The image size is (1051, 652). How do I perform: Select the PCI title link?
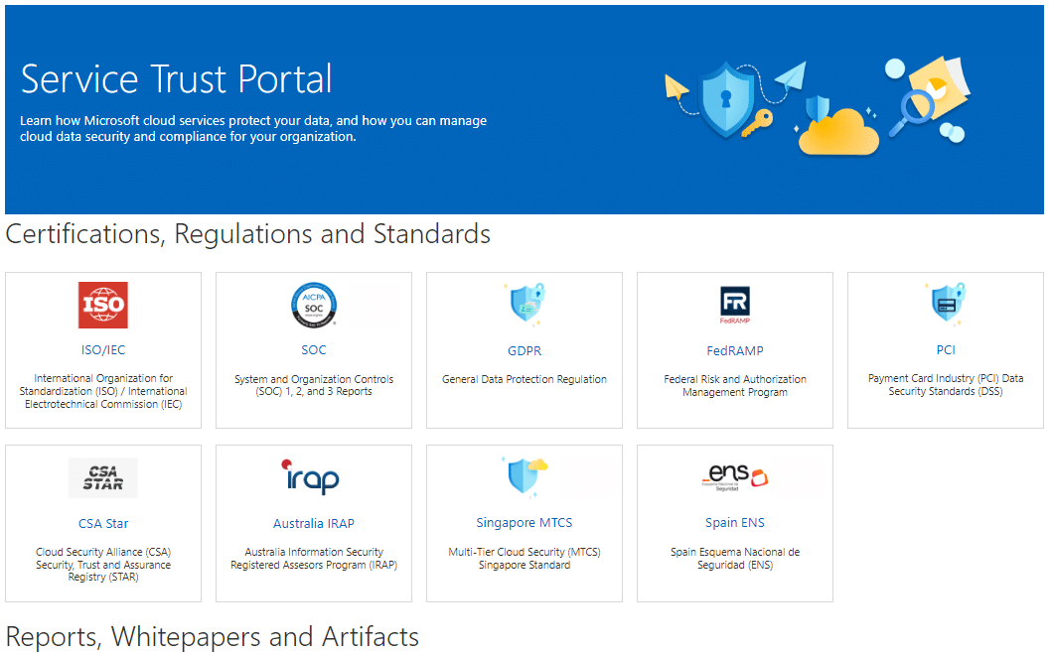tap(946, 350)
